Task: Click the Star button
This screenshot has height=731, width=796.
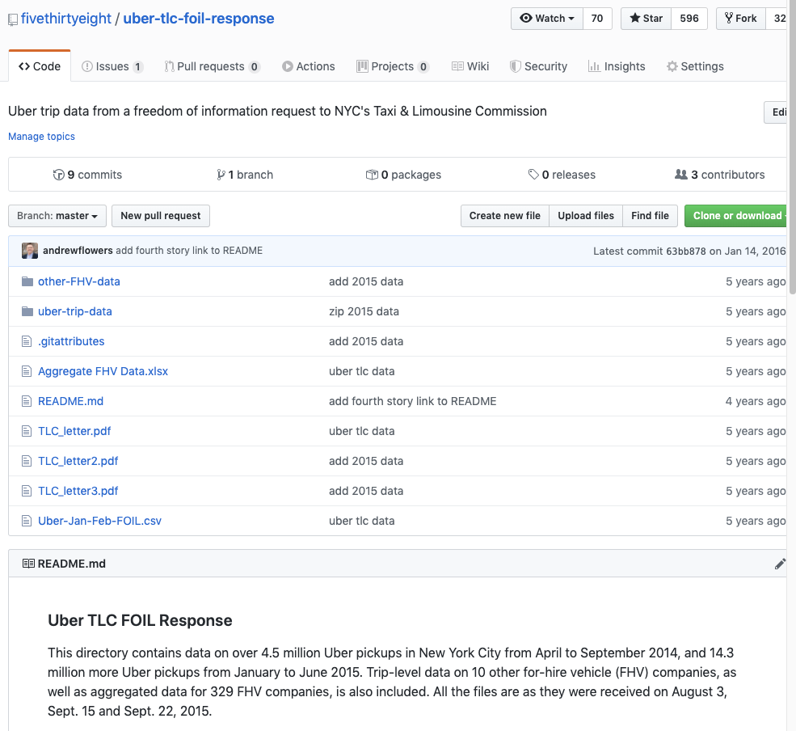Action: pyautogui.click(x=646, y=19)
